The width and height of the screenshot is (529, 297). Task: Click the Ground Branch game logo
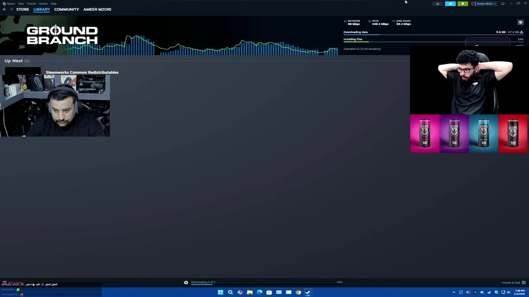click(x=62, y=35)
